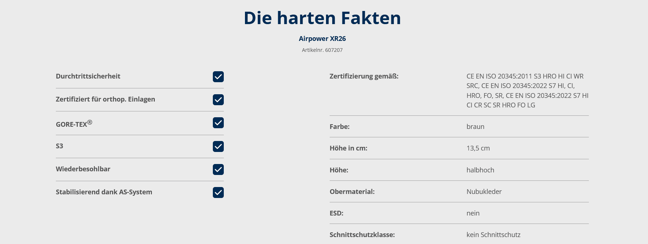Click the GORE-TEX checkmark box

[218, 123]
